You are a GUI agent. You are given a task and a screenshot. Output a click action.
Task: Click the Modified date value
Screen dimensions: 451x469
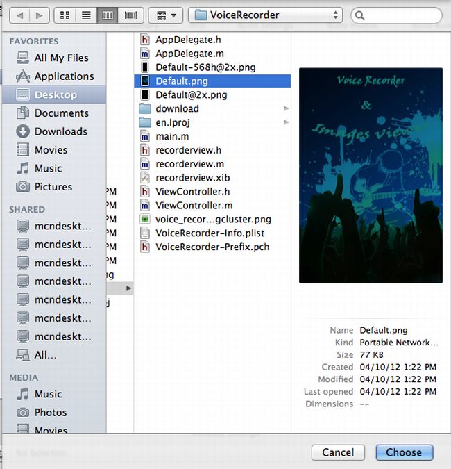398,379
